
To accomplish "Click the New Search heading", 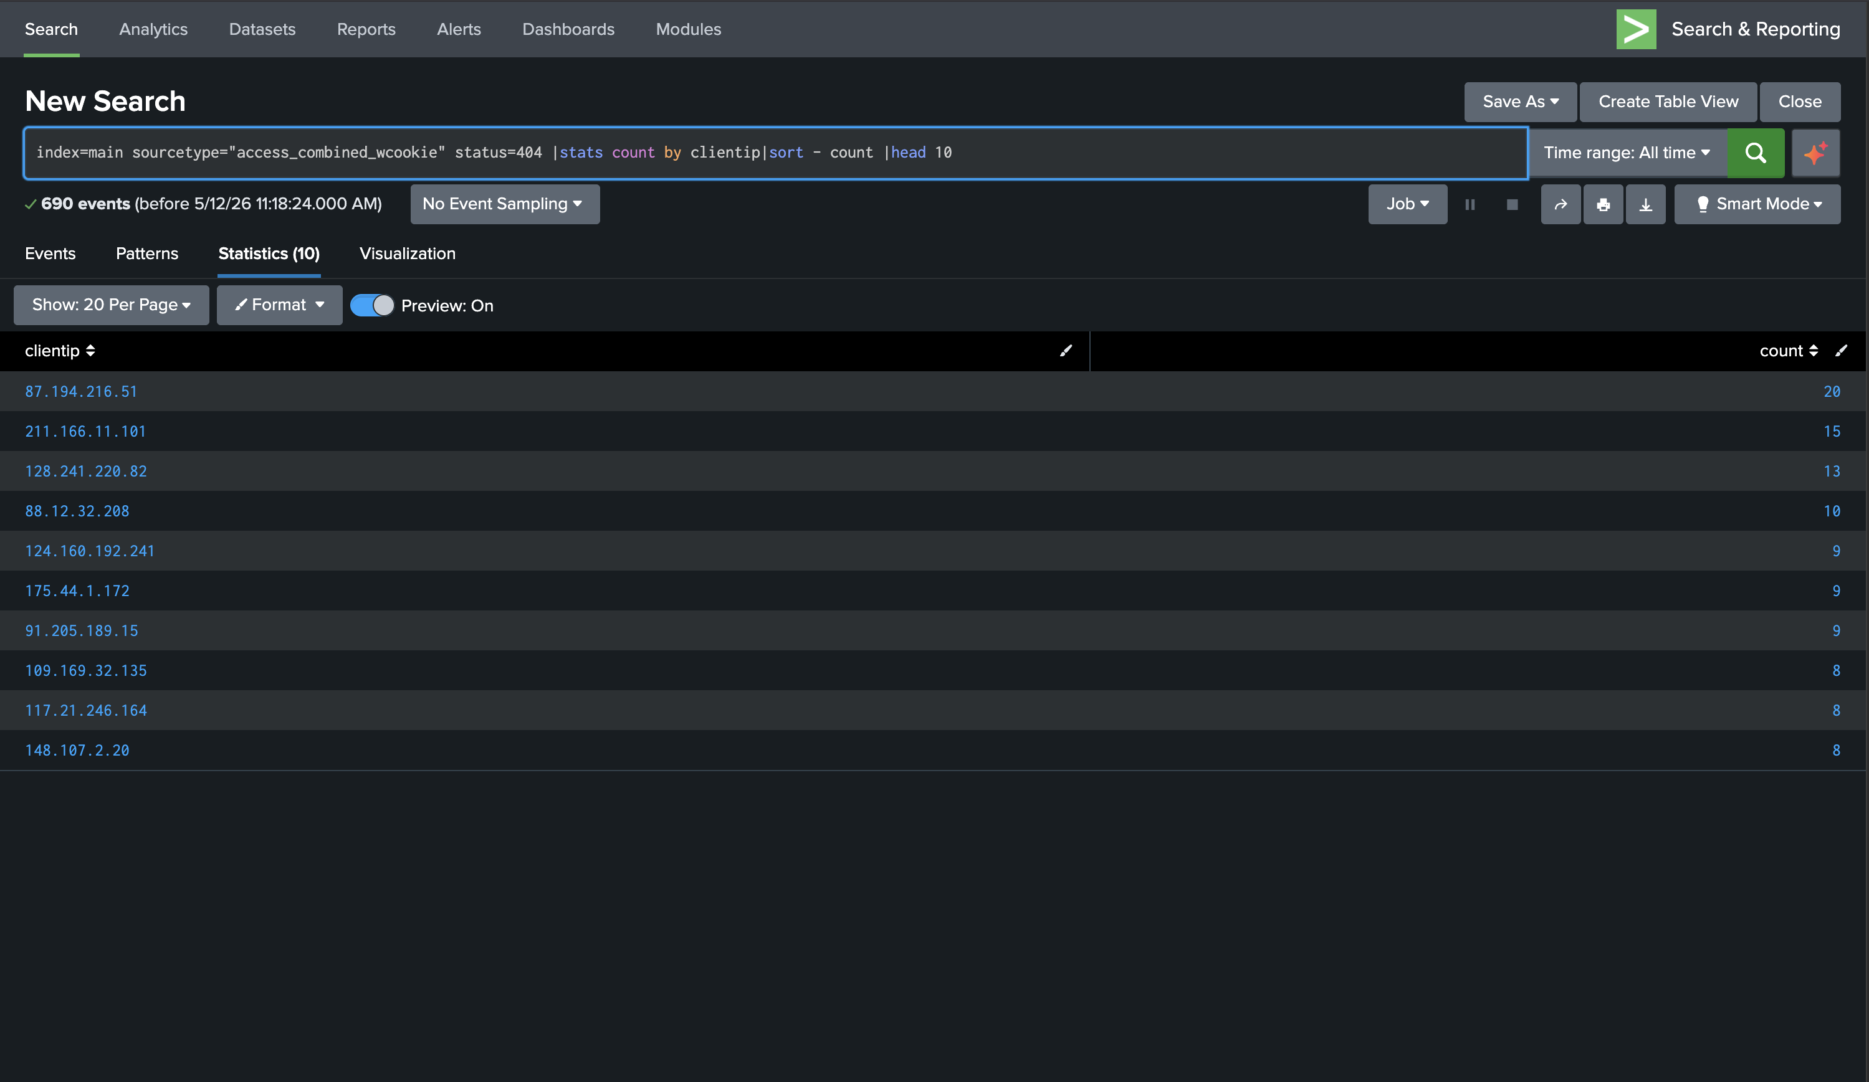I will click(105, 102).
